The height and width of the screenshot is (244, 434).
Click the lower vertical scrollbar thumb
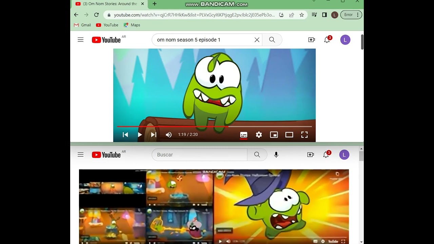(361, 156)
